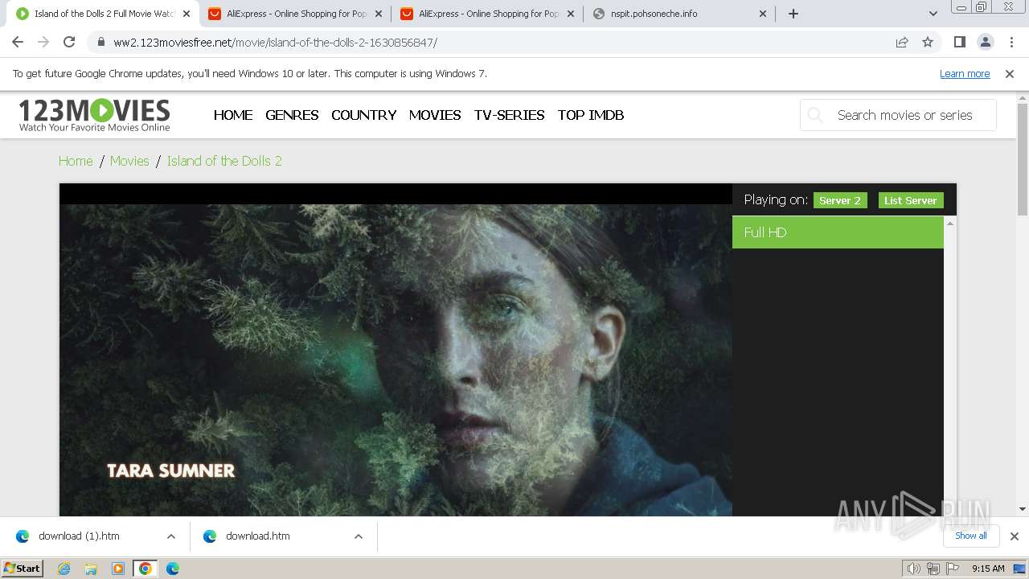Screen dimensions: 1029x579
Task: Open the TV-SERIES menu item
Action: (510, 115)
